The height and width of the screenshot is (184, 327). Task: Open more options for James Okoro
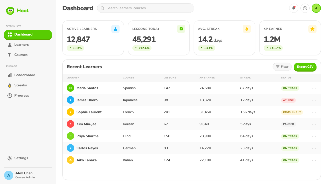click(x=314, y=100)
